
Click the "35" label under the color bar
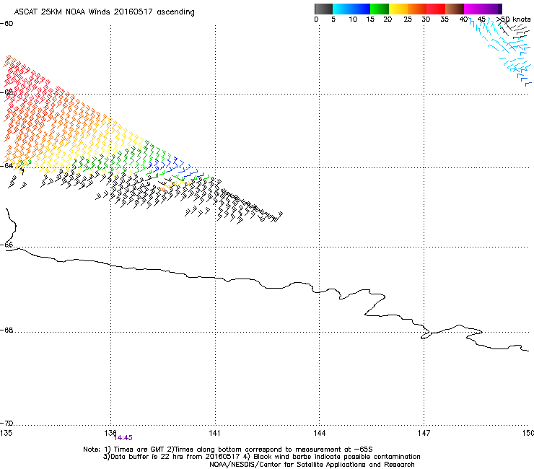(445, 19)
